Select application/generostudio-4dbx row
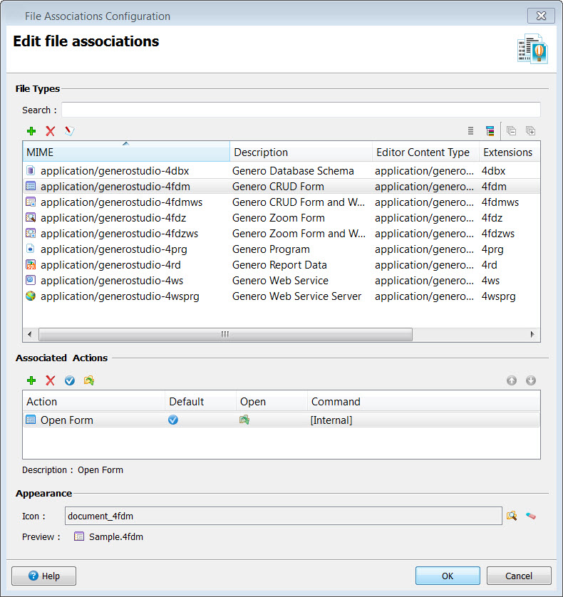The height and width of the screenshot is (597, 563). (x=281, y=170)
